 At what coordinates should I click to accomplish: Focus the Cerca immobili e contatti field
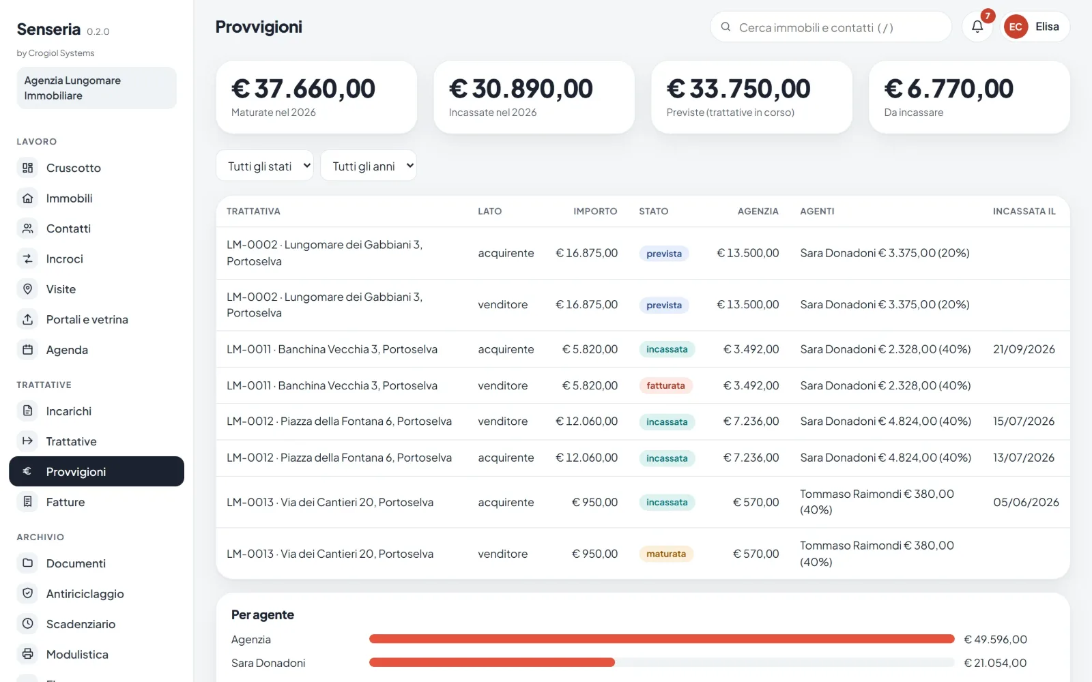831,27
